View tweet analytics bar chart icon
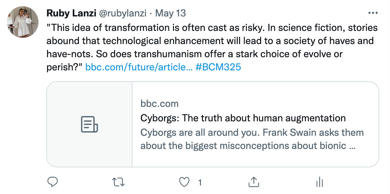 [319, 182]
